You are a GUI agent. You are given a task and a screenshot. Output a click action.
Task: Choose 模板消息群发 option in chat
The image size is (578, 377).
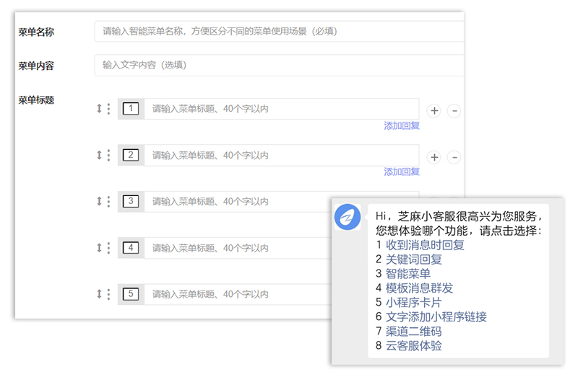(x=419, y=288)
